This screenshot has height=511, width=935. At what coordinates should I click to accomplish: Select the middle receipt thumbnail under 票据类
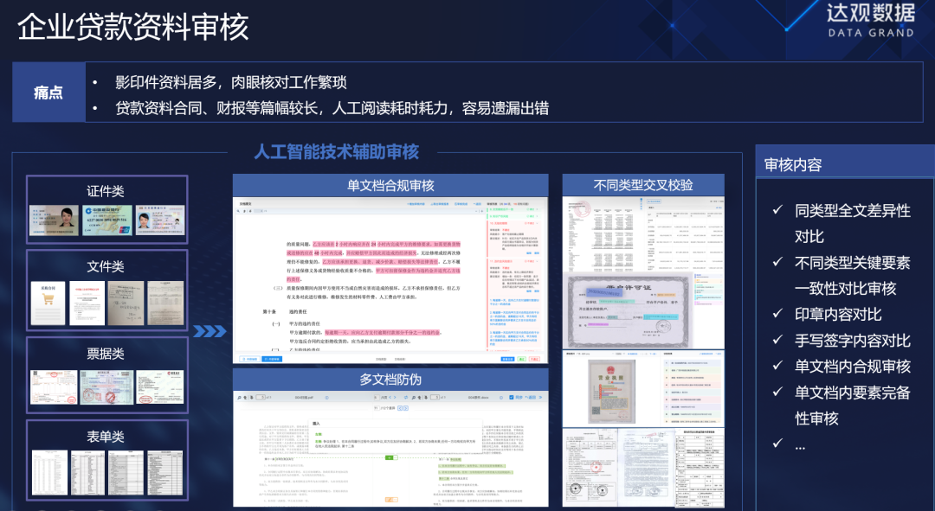tap(107, 387)
